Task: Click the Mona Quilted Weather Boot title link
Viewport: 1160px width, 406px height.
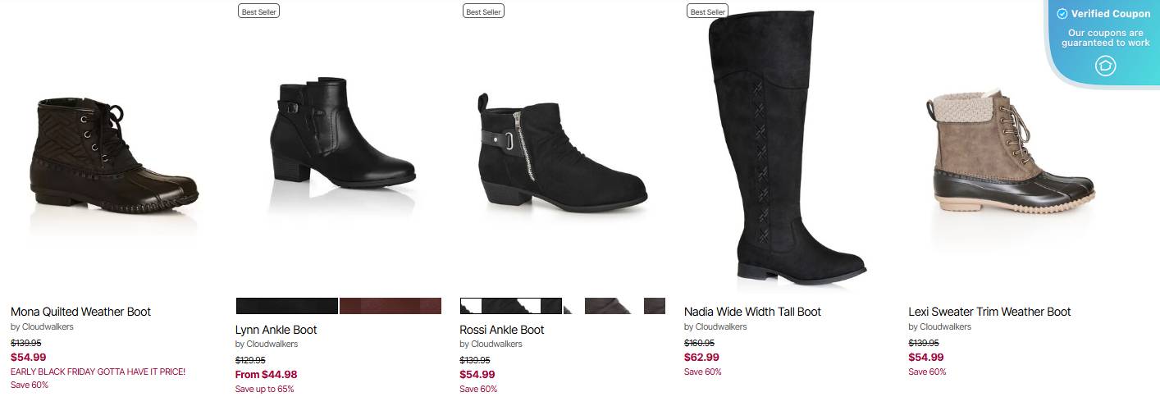Action: (80, 312)
